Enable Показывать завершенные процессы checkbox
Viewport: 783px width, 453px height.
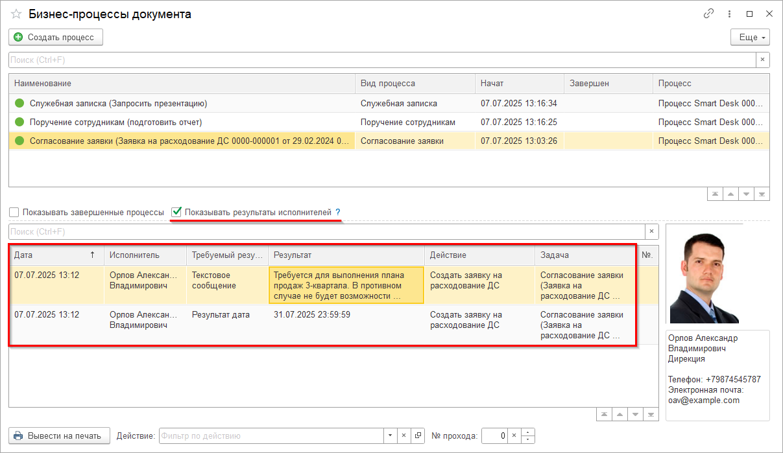click(14, 213)
